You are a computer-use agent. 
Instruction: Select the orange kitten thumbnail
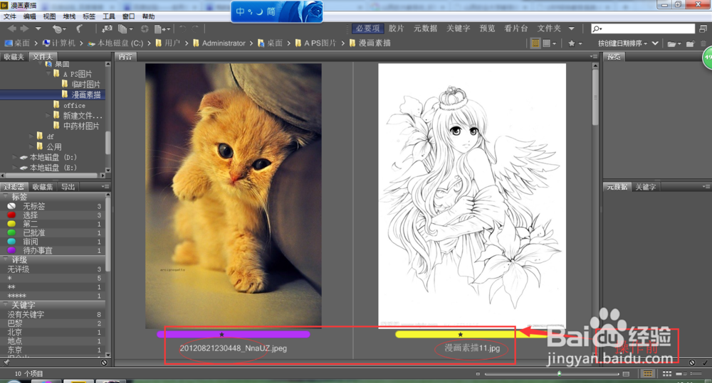[x=234, y=196]
